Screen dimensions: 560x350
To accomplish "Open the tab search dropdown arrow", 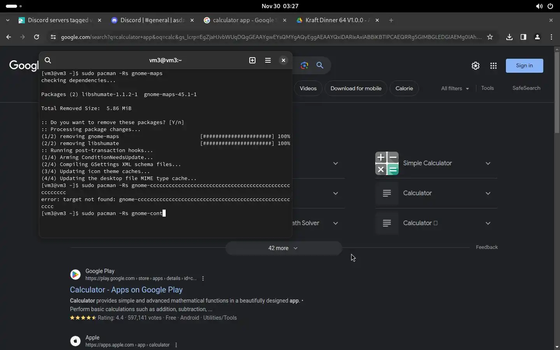I will pyautogui.click(x=8, y=20).
